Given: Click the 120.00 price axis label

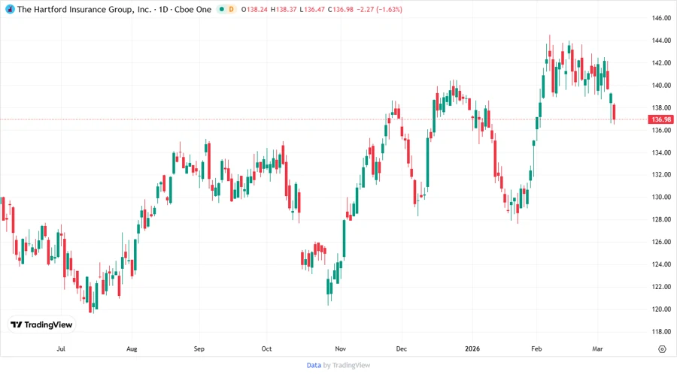Looking at the screenshot, I should click(x=661, y=309).
